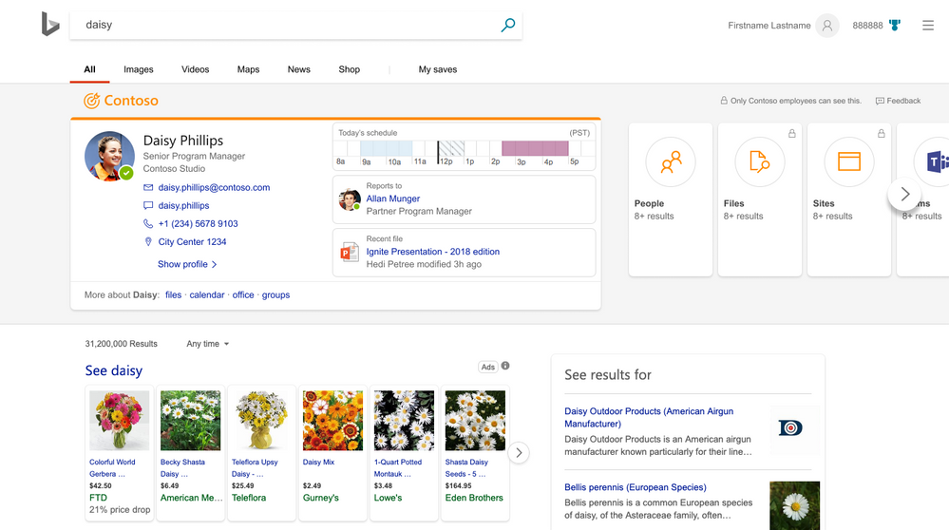Open Colorful World Gerbera product thumbnail
Viewport: 949px width, 530px height.
click(120, 421)
